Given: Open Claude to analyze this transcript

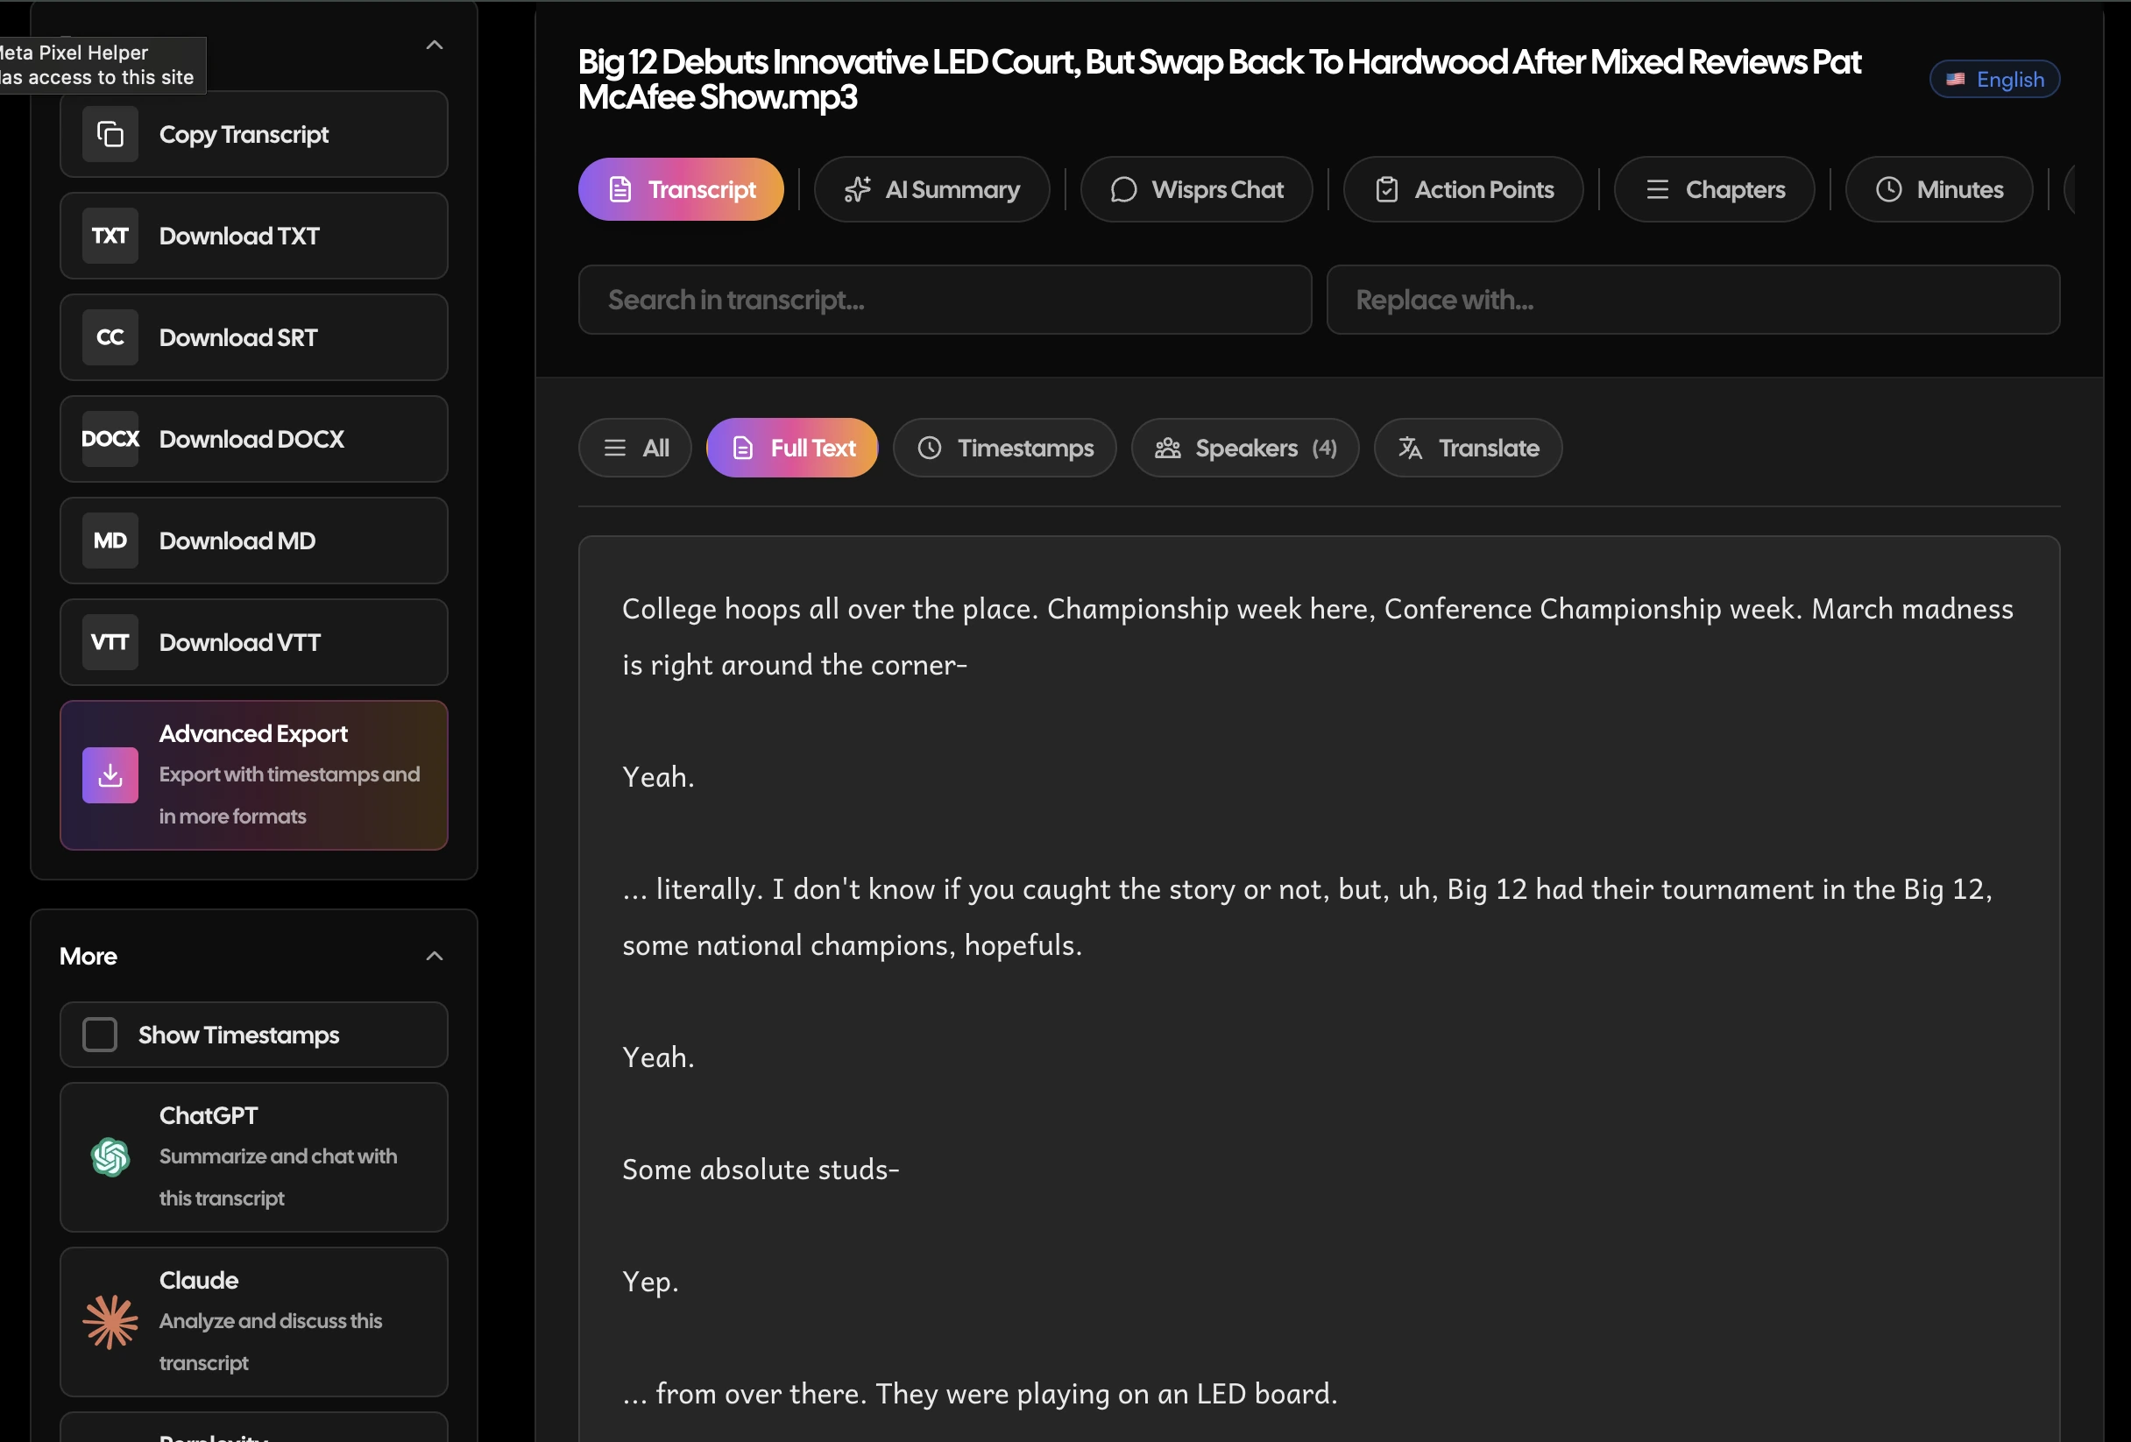Looking at the screenshot, I should 254,1321.
